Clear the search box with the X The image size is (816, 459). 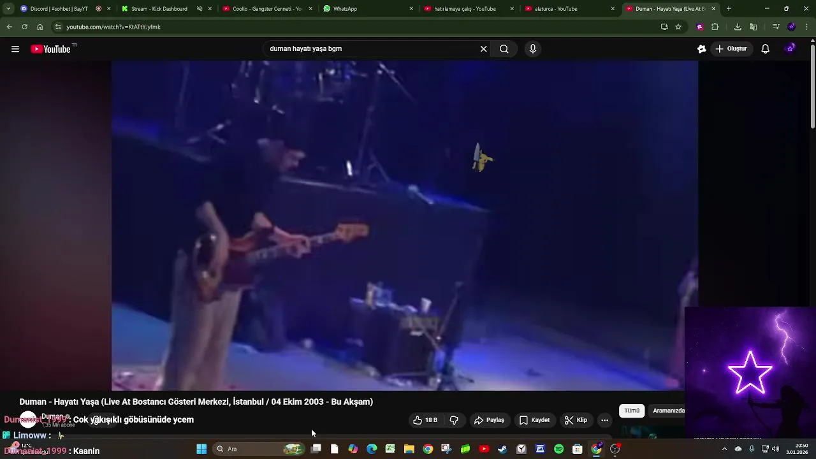483,49
